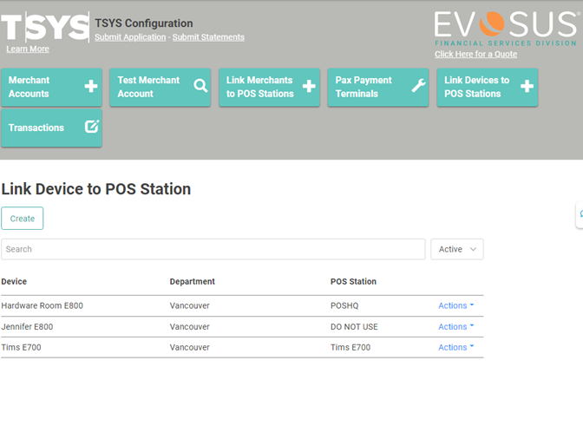The image size is (583, 426).
Task: Focus the Search input field
Action: pos(213,249)
